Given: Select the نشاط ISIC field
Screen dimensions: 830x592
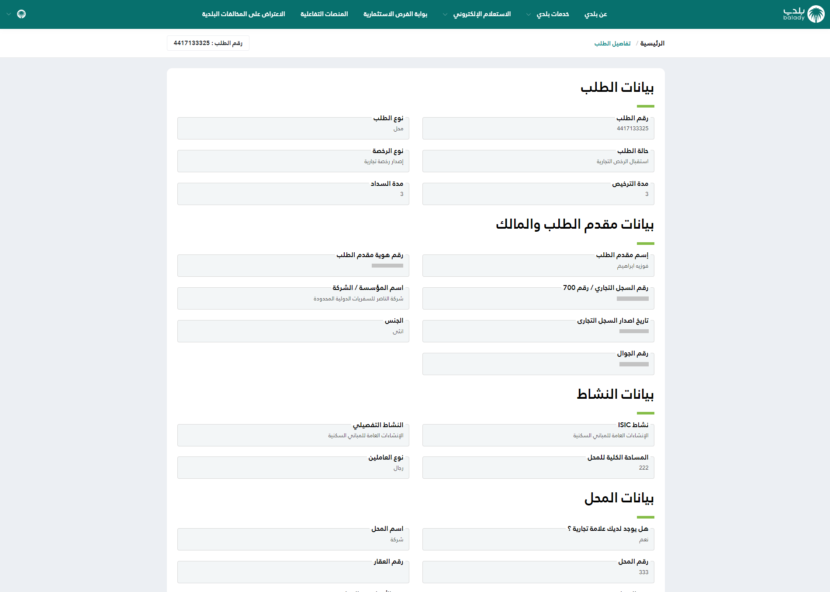Looking at the screenshot, I should [538, 435].
